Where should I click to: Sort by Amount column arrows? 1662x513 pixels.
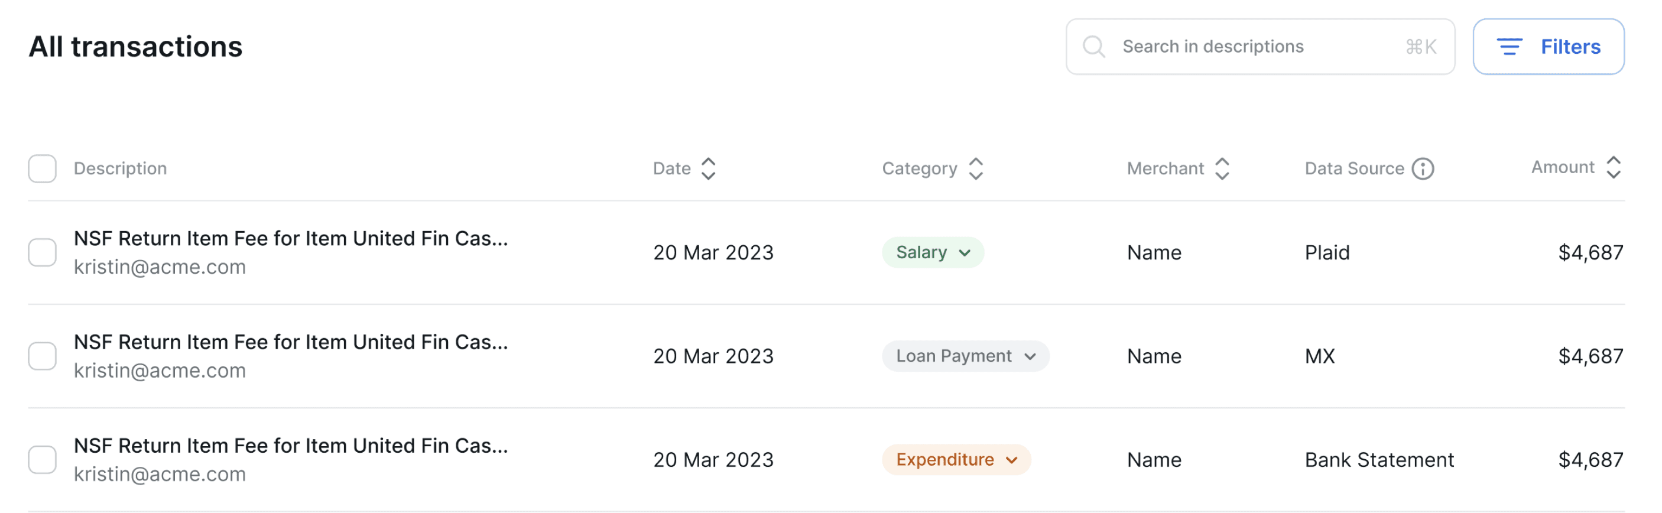[1613, 167]
